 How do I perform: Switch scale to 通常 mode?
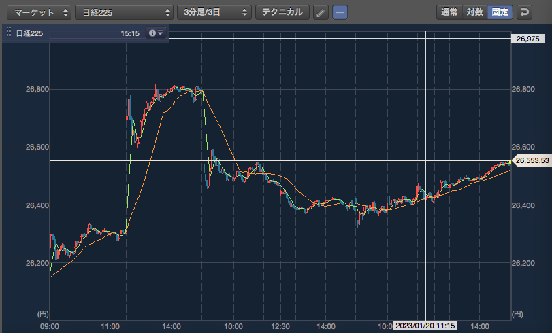[449, 12]
